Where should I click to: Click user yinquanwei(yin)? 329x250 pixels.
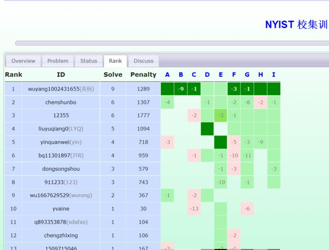[x=61, y=142]
